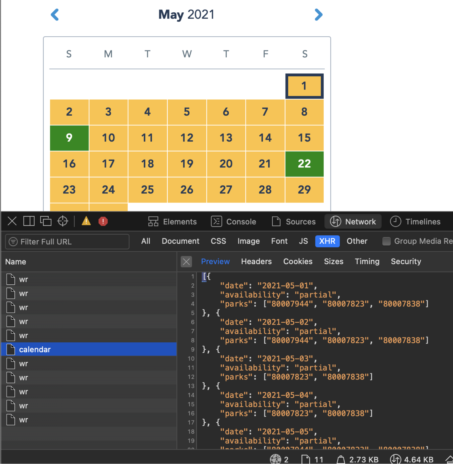Go to next month with right chevron
Viewport: 453px width, 464px height.
(x=318, y=15)
